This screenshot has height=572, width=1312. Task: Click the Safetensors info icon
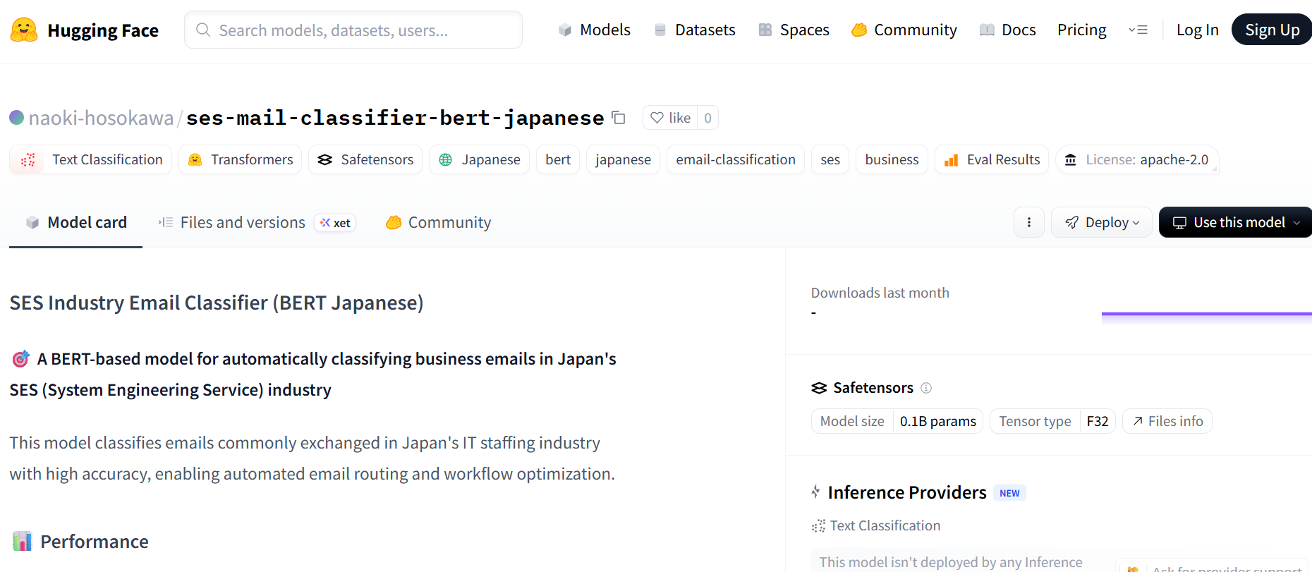click(x=926, y=388)
